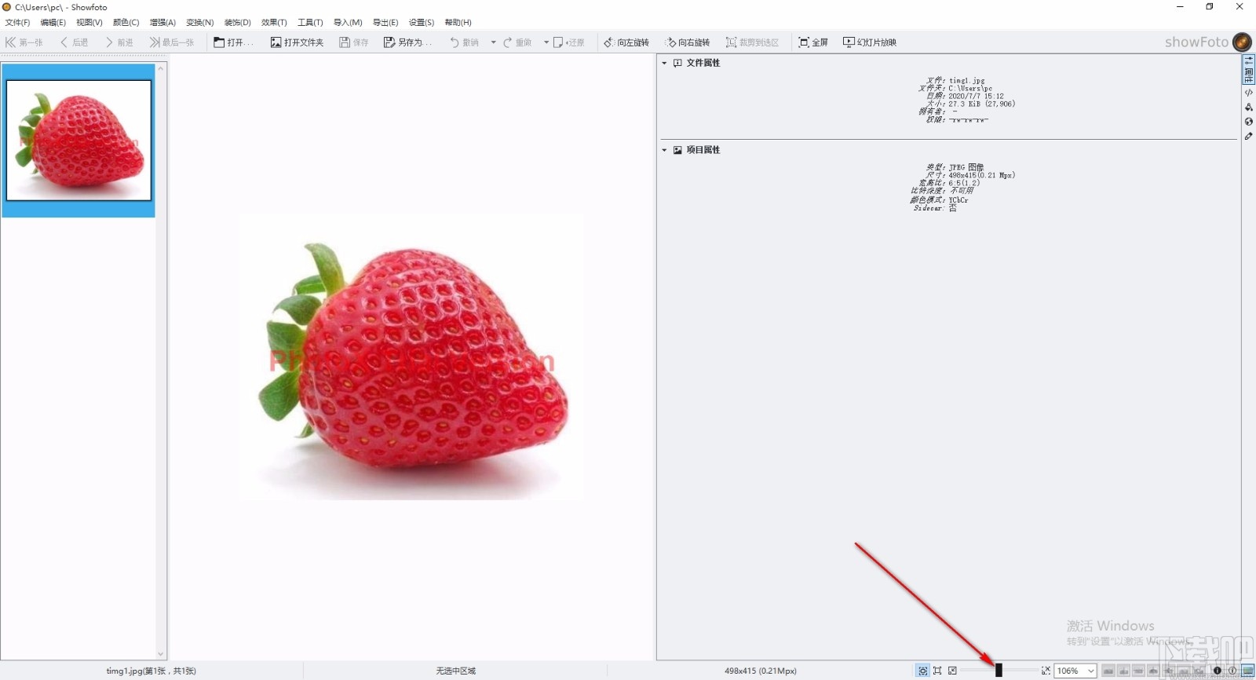The width and height of the screenshot is (1256, 680).
Task: Click 裁剪到选区 crop to selection
Action: point(752,42)
